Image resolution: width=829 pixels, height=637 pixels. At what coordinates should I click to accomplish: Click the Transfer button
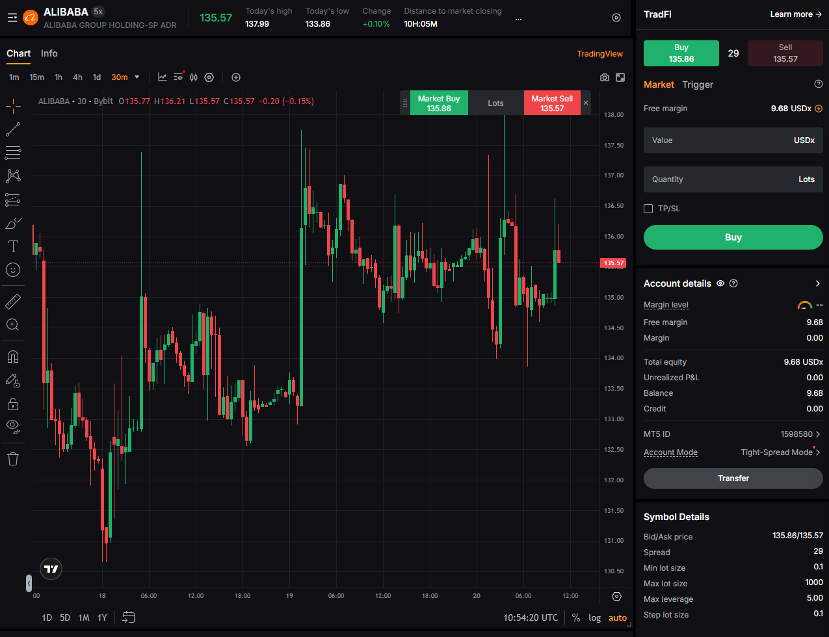733,478
